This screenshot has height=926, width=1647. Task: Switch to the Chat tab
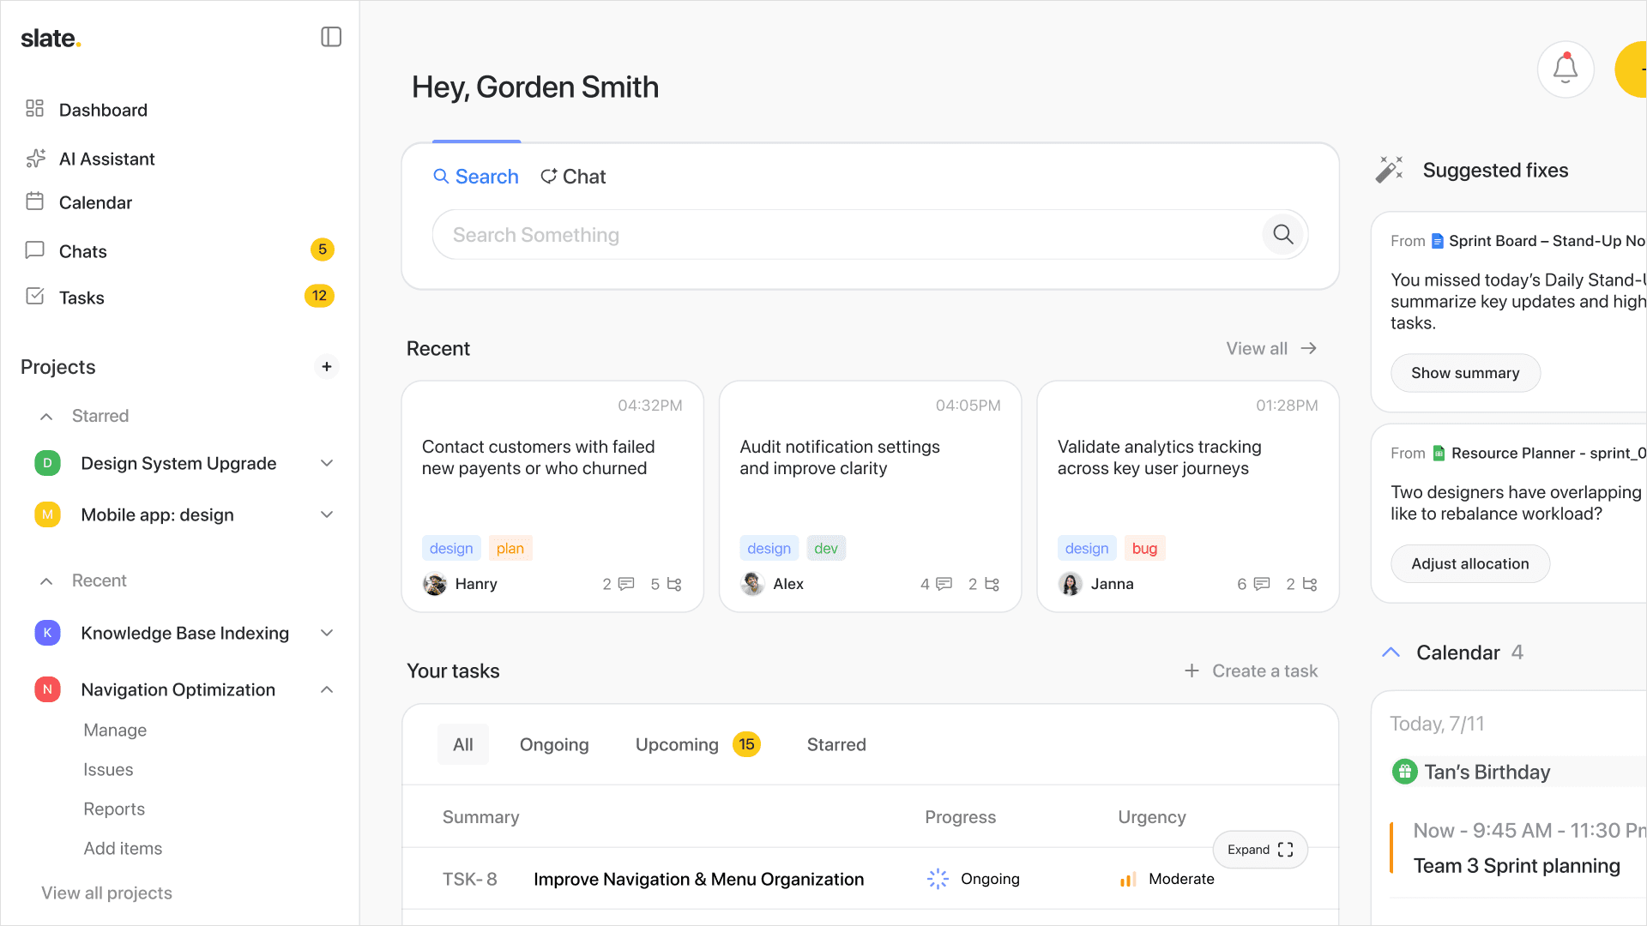click(x=573, y=177)
